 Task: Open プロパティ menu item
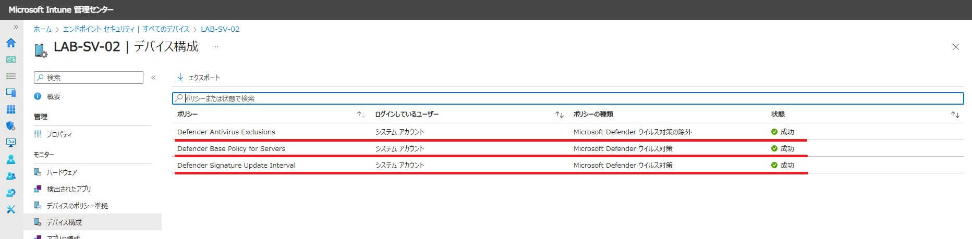[59, 134]
